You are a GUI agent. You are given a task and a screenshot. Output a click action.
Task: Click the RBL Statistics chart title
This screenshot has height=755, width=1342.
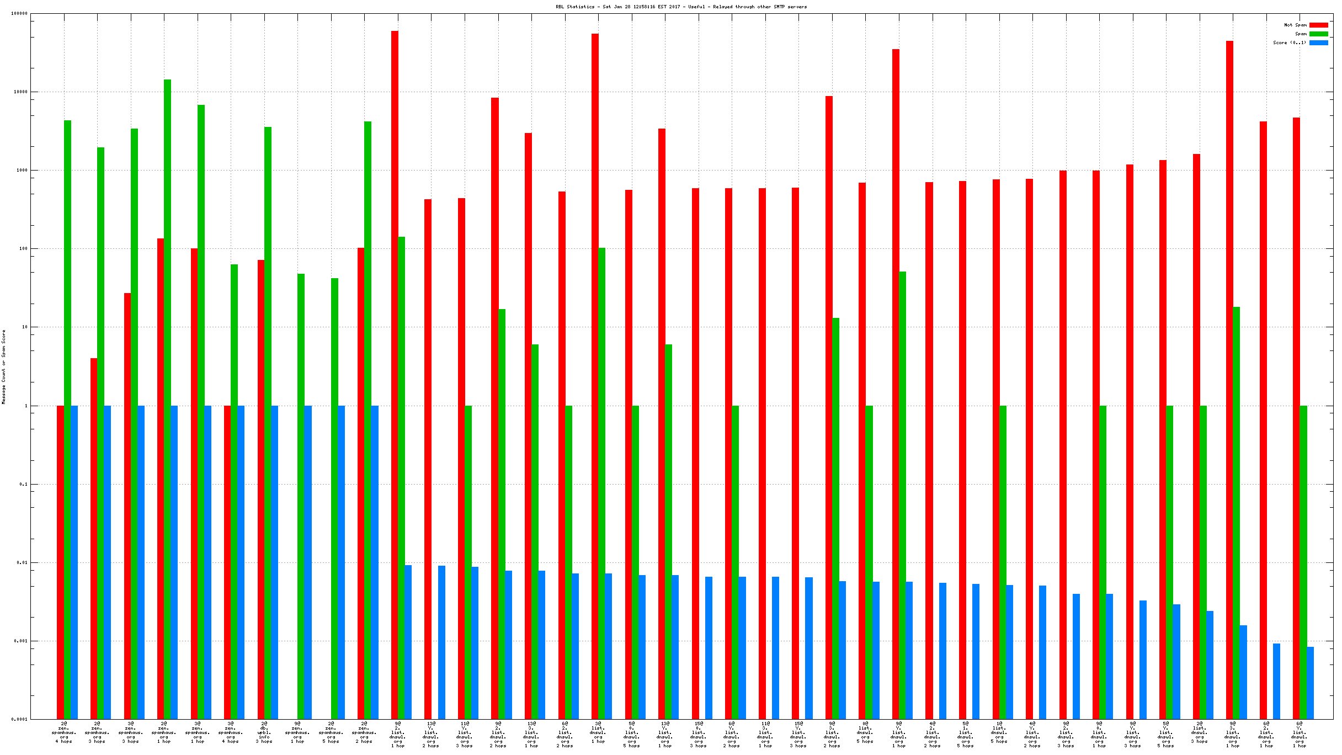pyautogui.click(x=681, y=7)
